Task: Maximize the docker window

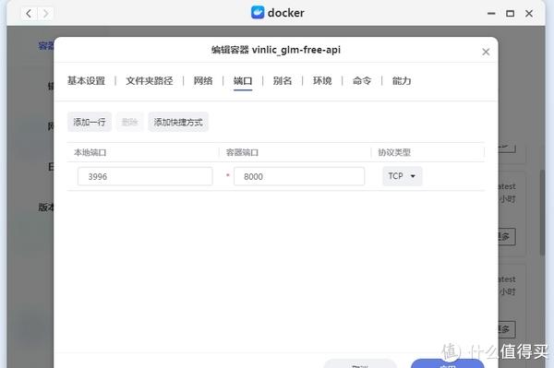Action: click(510, 14)
